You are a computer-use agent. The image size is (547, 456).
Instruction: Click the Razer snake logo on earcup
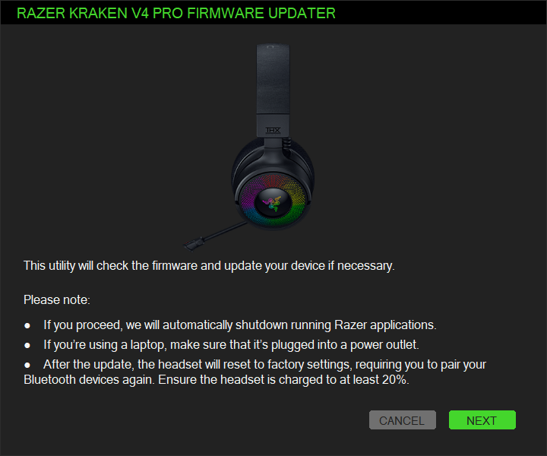[x=273, y=203]
